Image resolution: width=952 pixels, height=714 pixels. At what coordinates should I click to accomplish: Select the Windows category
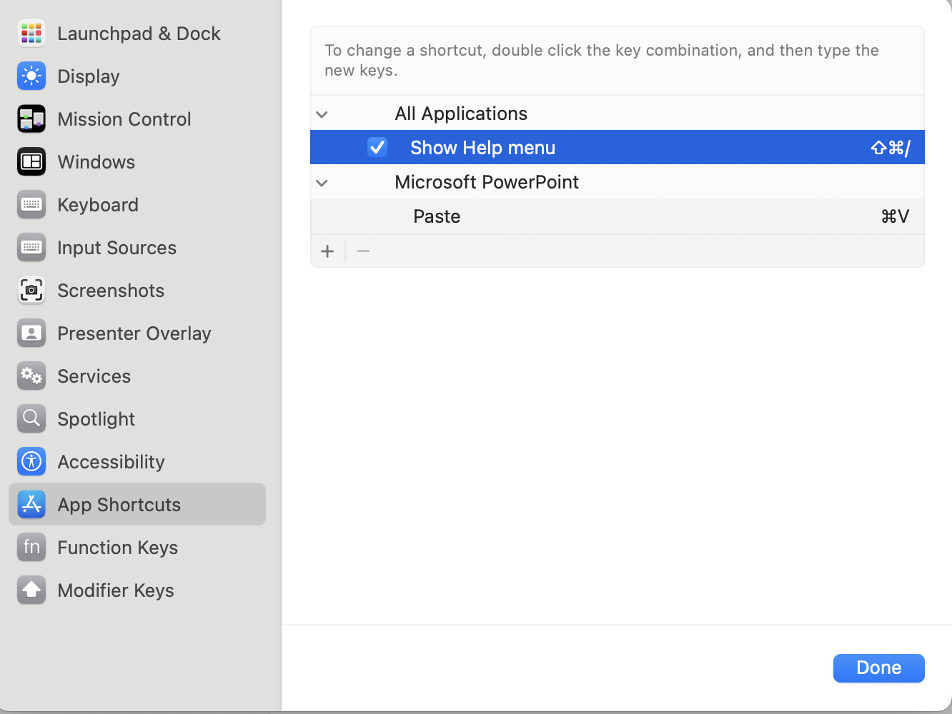(96, 162)
